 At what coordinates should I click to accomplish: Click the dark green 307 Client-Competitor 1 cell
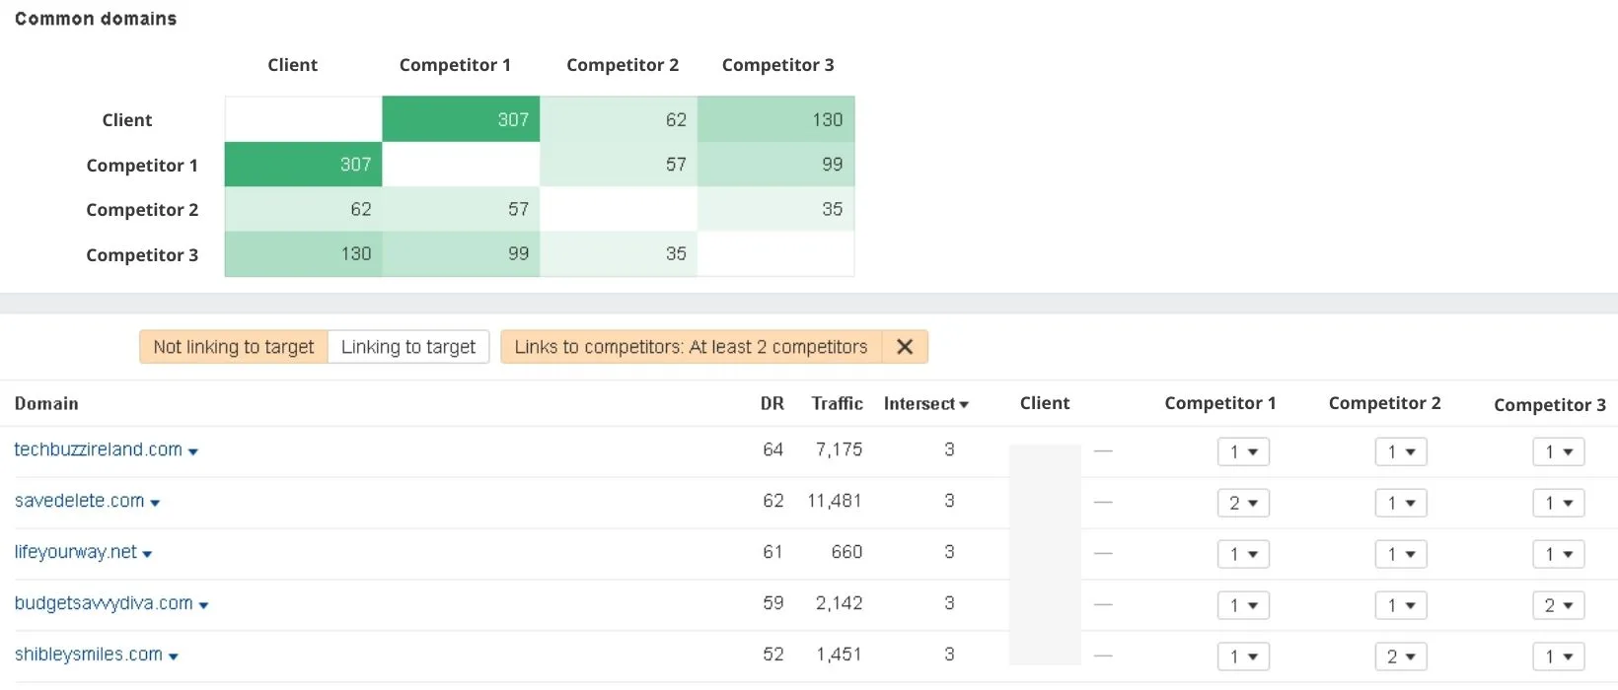tap(461, 119)
